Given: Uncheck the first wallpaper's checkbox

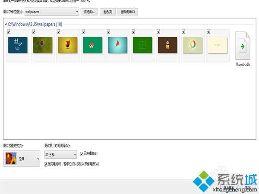Looking at the screenshot, I should pos(9,31).
